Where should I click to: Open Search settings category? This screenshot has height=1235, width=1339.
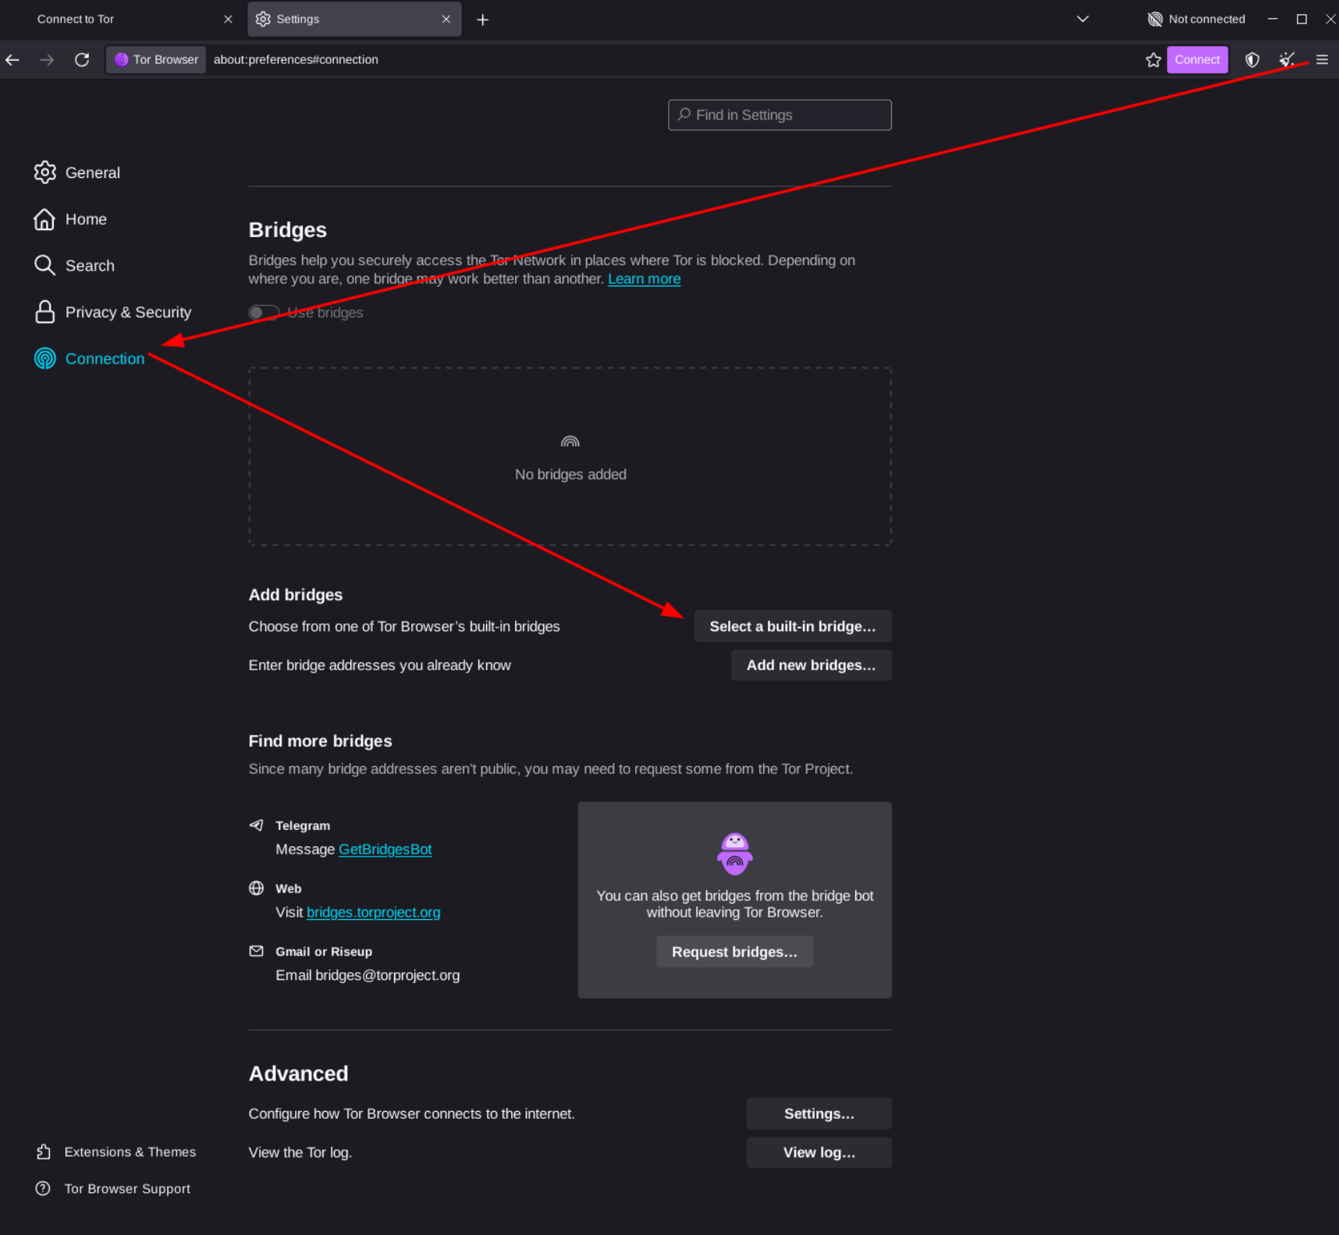coord(74,265)
